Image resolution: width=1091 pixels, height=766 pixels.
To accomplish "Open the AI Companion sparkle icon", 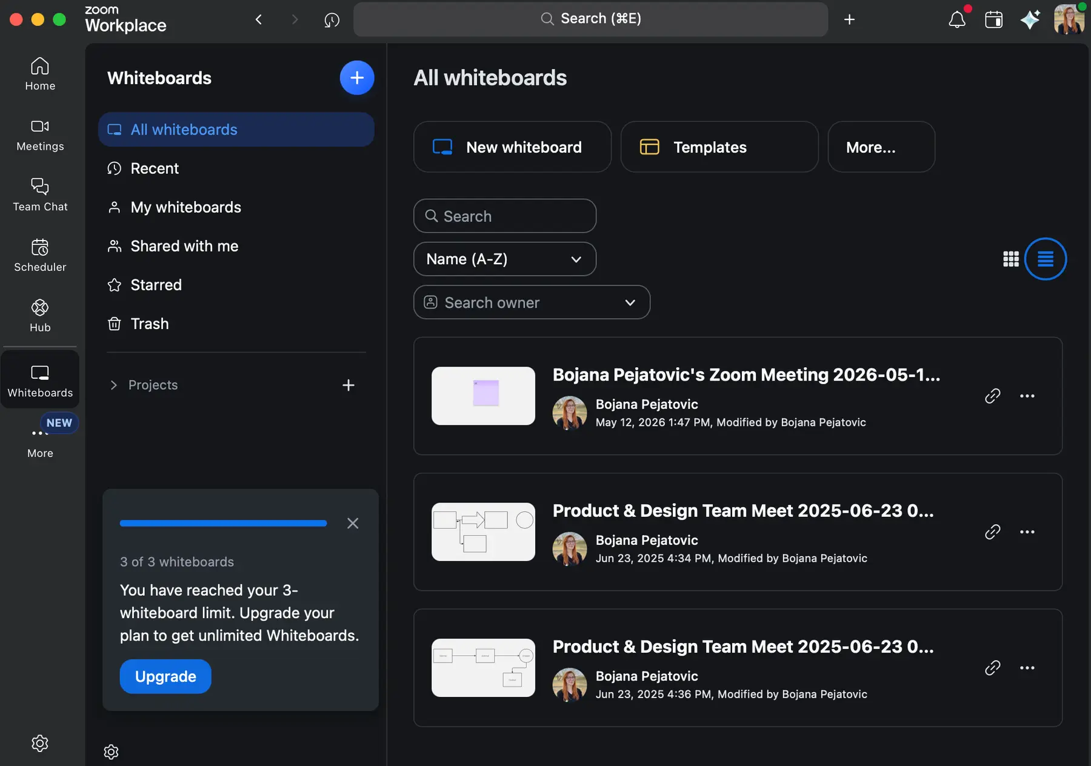I will (x=1030, y=19).
